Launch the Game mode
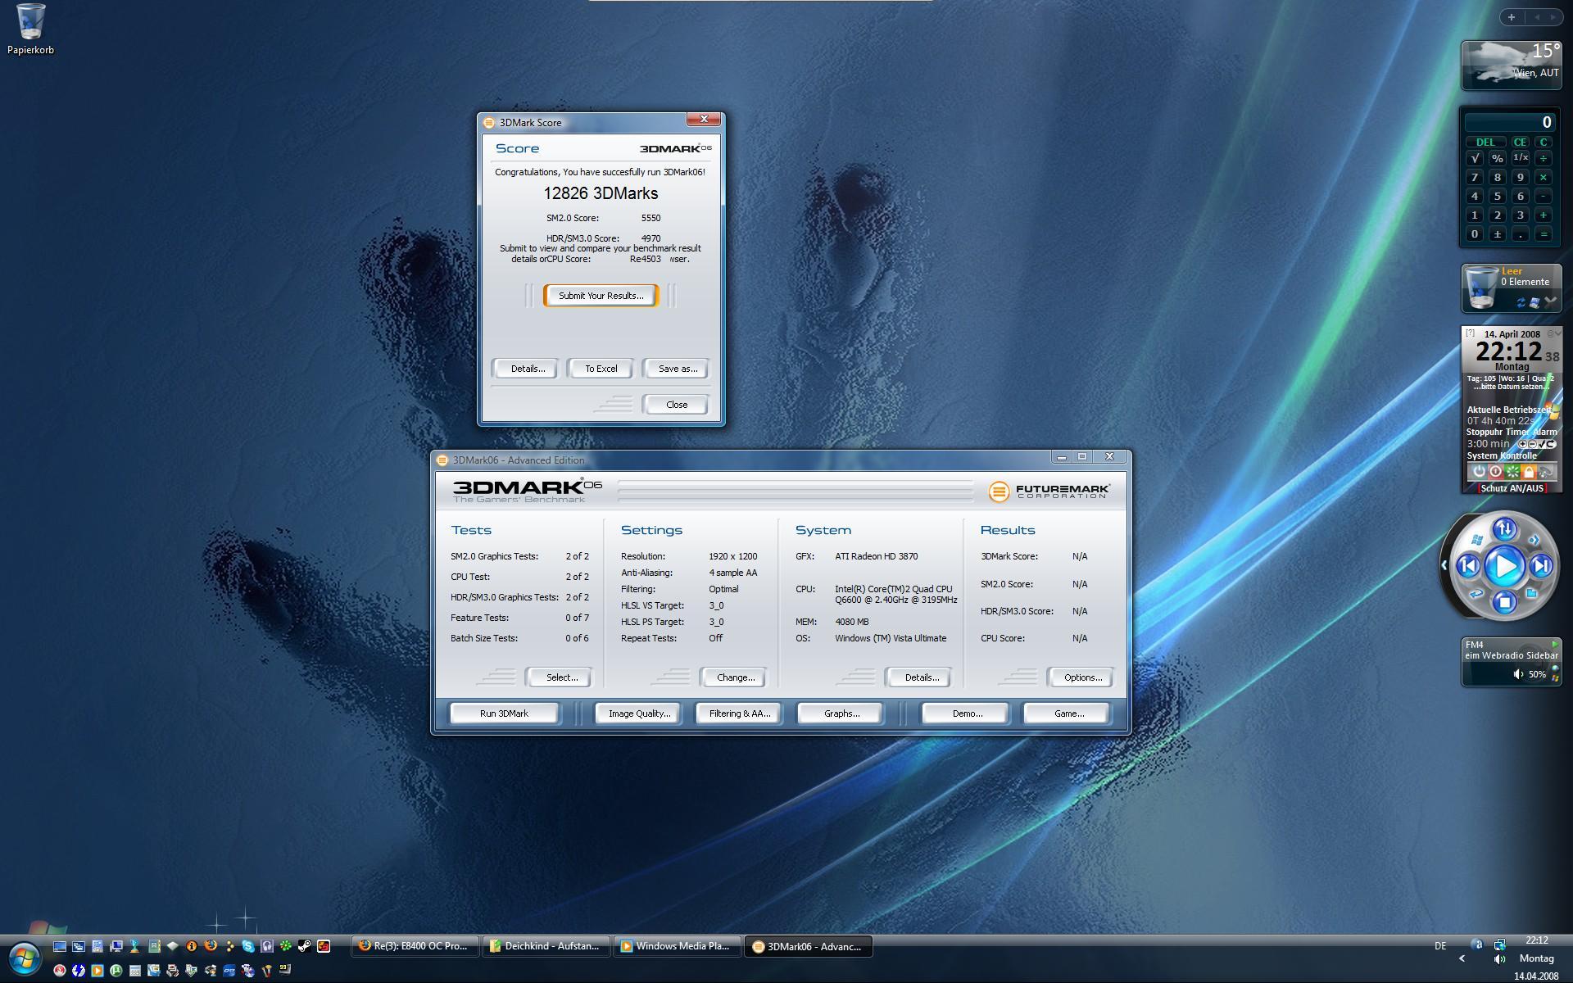This screenshot has width=1573, height=983. click(1068, 713)
